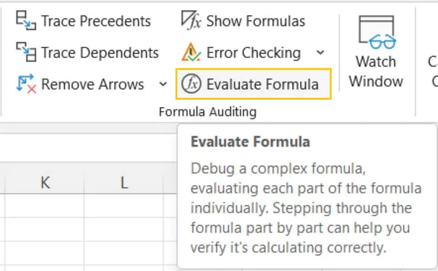Screen dimensions: 438x271
Task: Click the Remove Arrows icon
Action: point(26,83)
